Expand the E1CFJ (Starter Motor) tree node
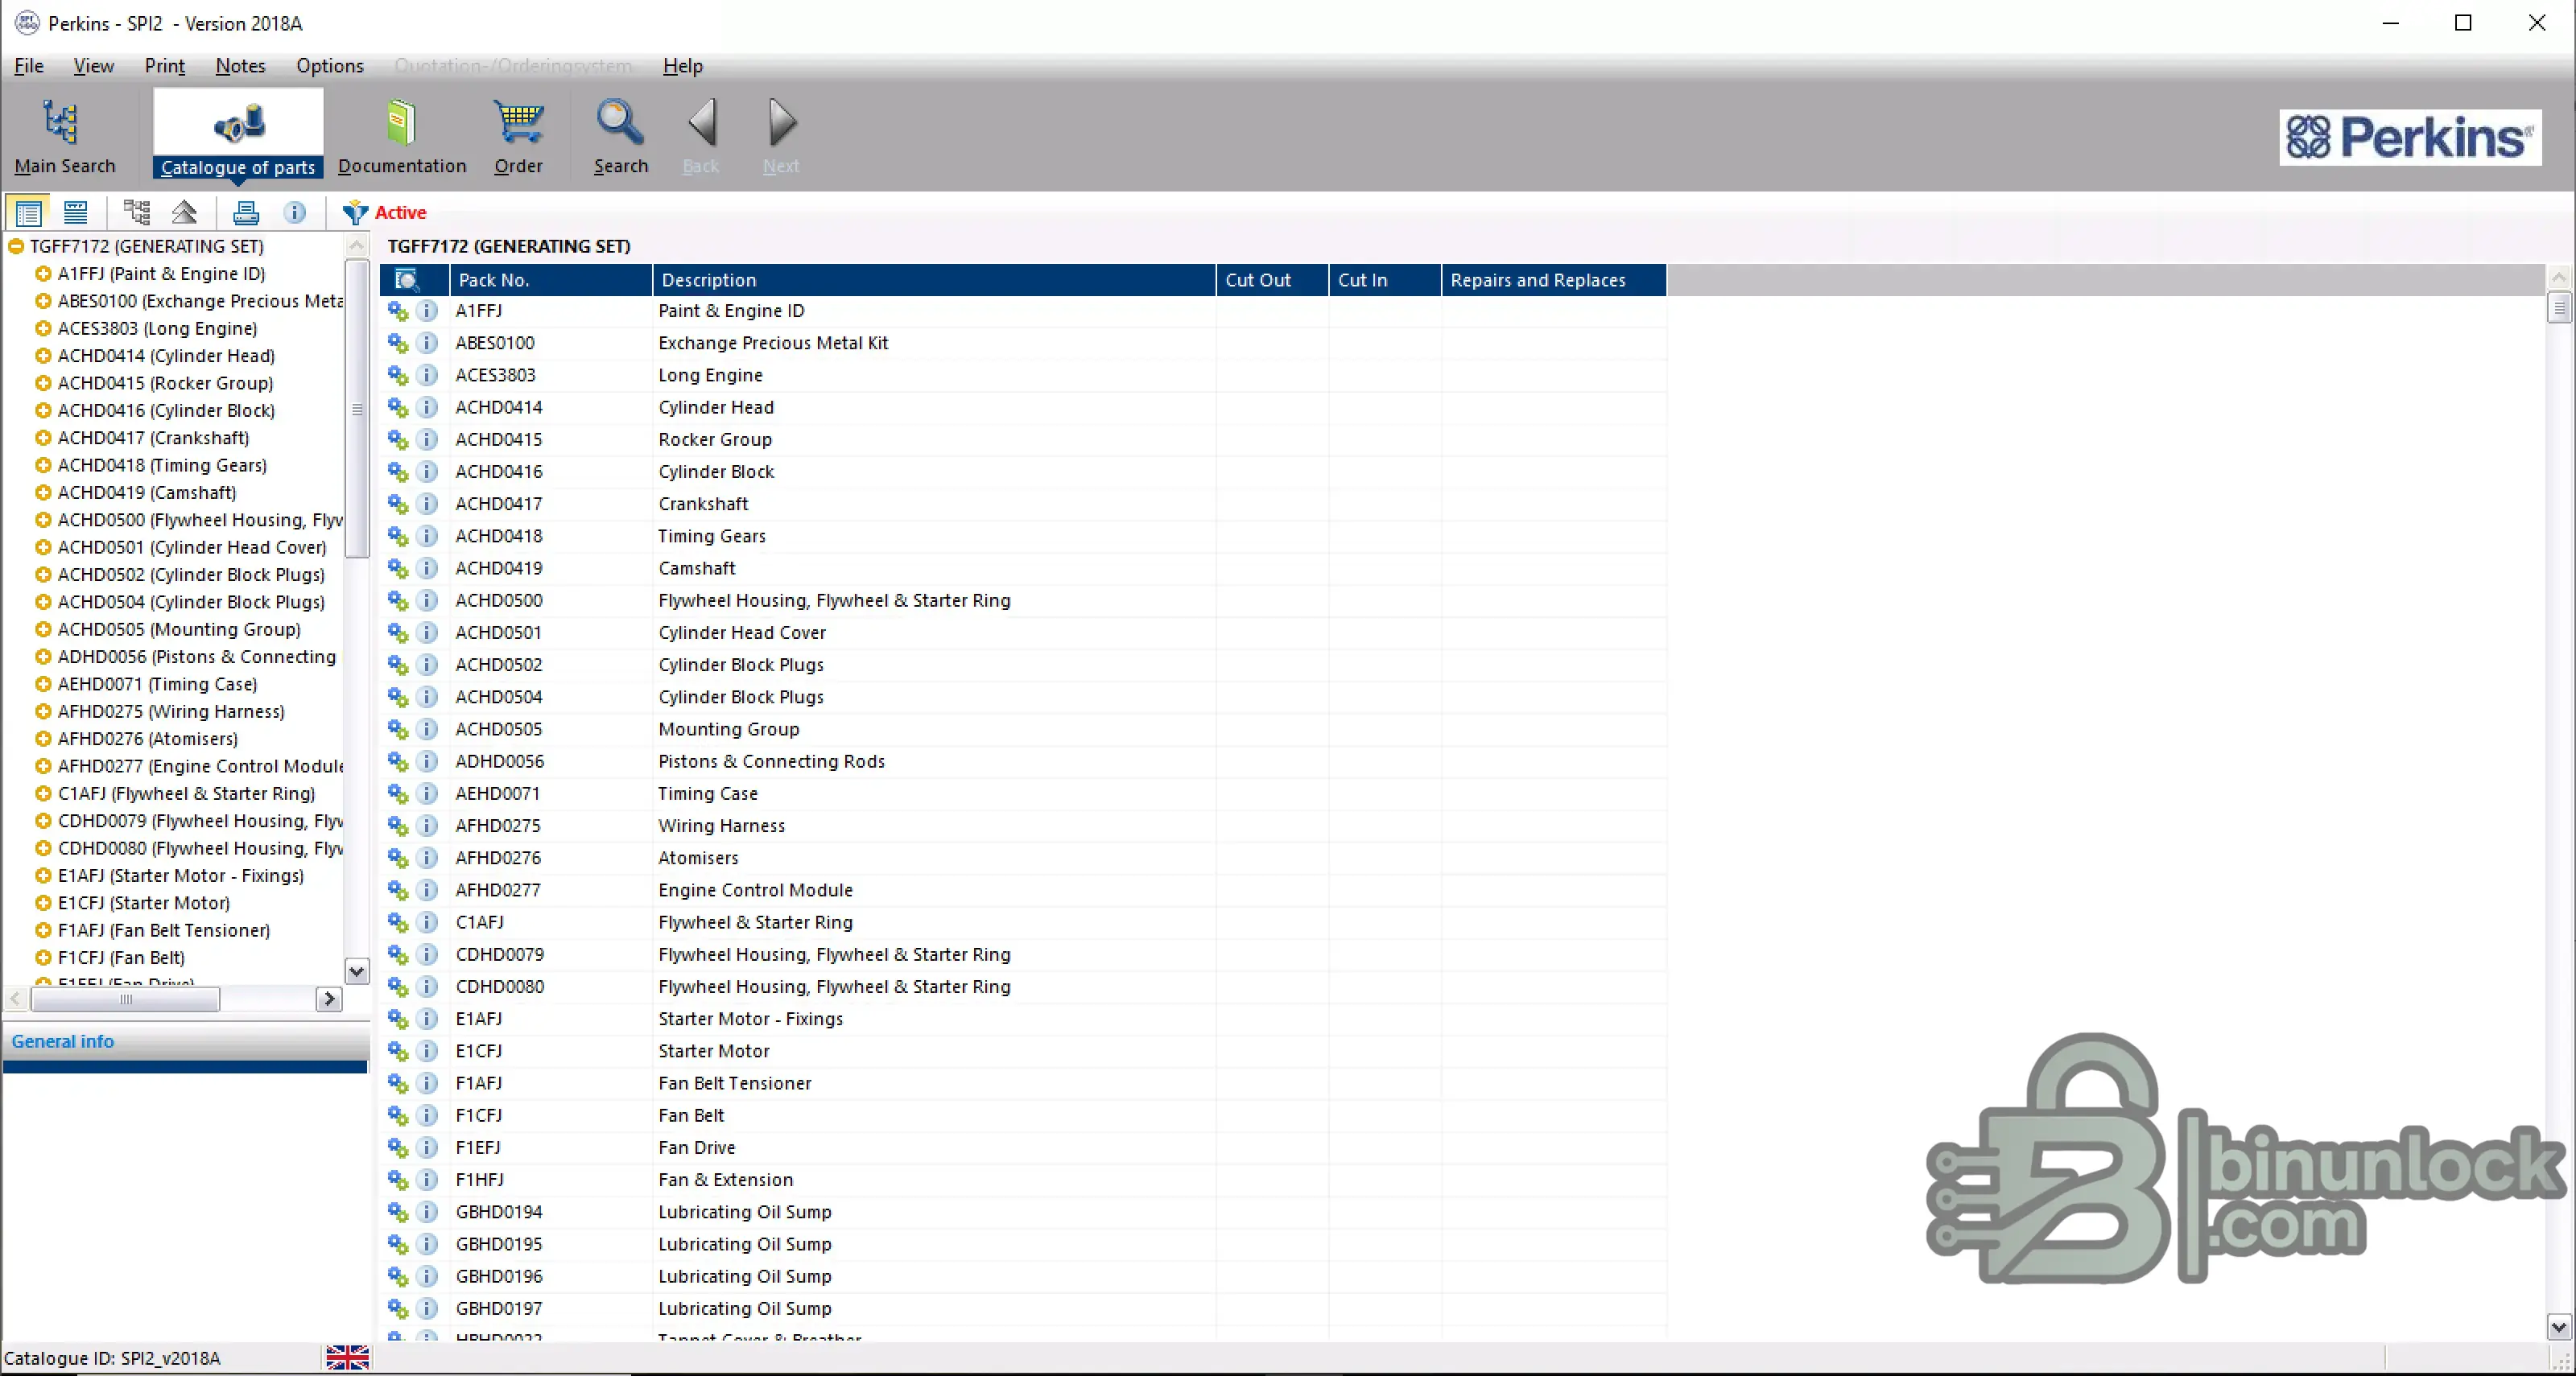The width and height of the screenshot is (2576, 1376). 43,904
